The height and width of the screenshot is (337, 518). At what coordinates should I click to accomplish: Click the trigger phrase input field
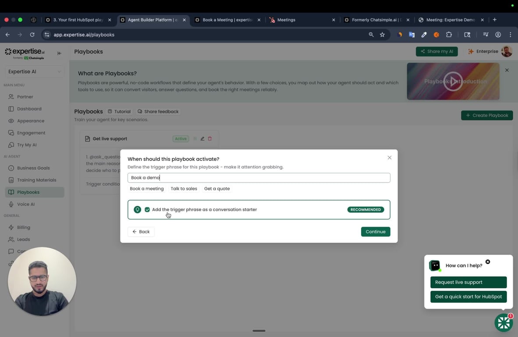coord(259,178)
